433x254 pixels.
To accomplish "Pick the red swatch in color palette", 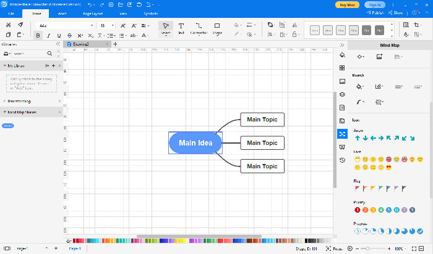I will pyautogui.click(x=75, y=240).
